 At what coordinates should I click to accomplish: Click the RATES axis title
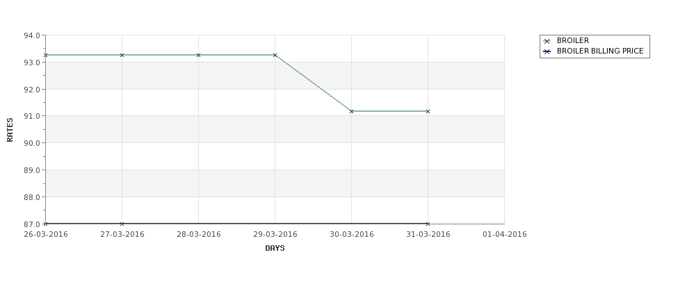(10, 130)
